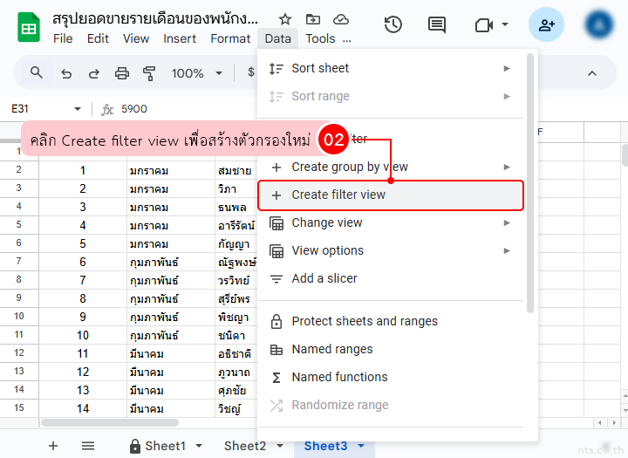This screenshot has height=458, width=628.
Task: Open version history clock icon
Action: click(x=393, y=24)
